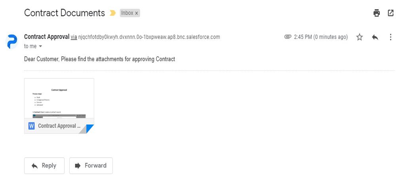Image resolution: width=396 pixels, height=187 pixels.
Task: Toggle the yellow importance marker
Action: pyautogui.click(x=112, y=13)
